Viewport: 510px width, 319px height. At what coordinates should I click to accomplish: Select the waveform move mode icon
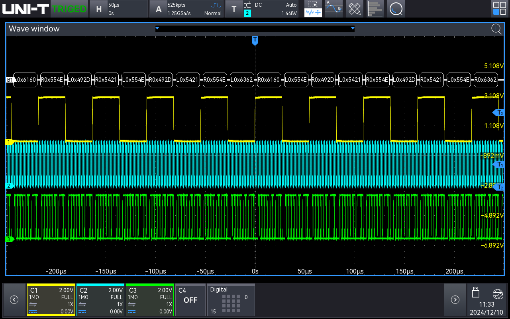coord(313,13)
